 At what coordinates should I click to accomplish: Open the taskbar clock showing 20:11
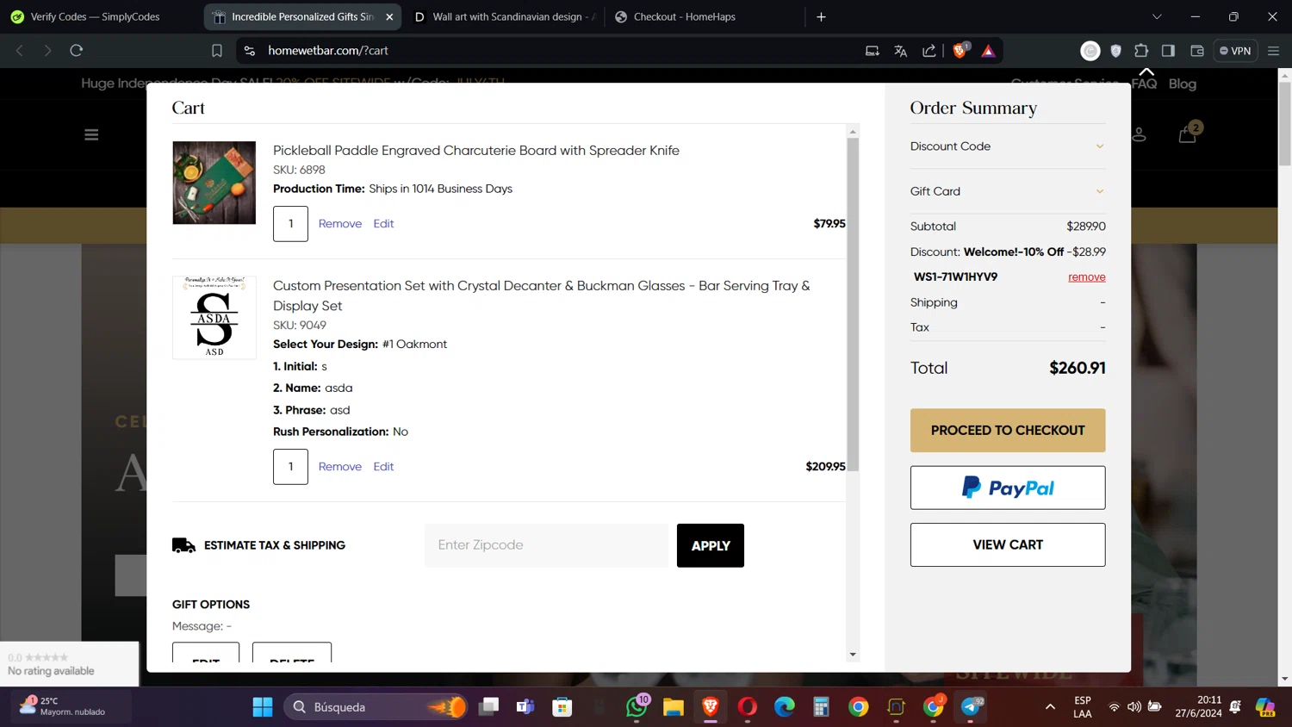(x=1197, y=707)
